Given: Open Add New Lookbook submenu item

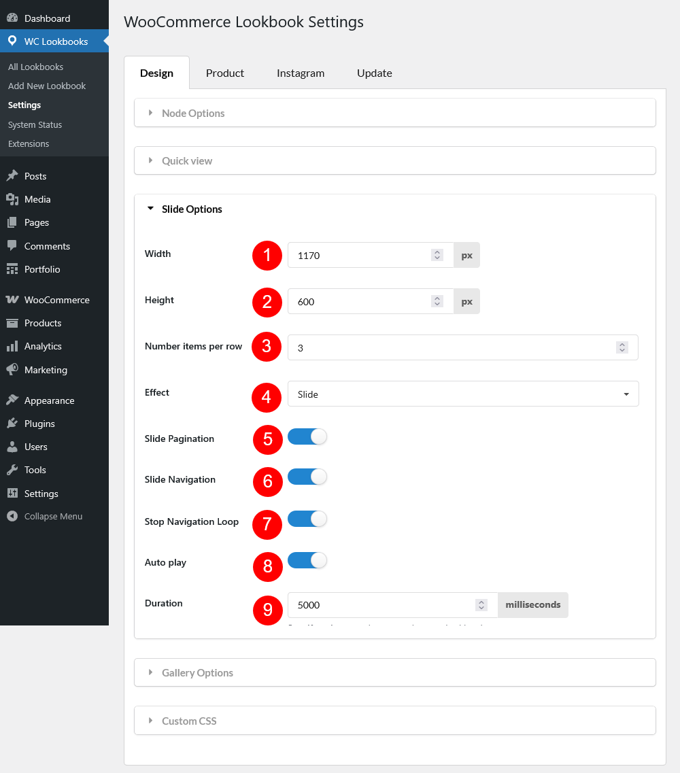Looking at the screenshot, I should coord(47,86).
